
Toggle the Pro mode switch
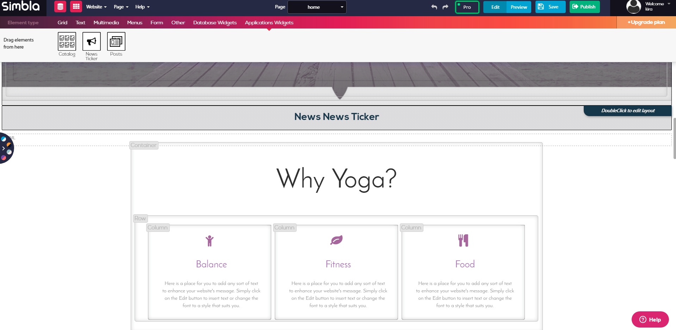click(x=467, y=7)
